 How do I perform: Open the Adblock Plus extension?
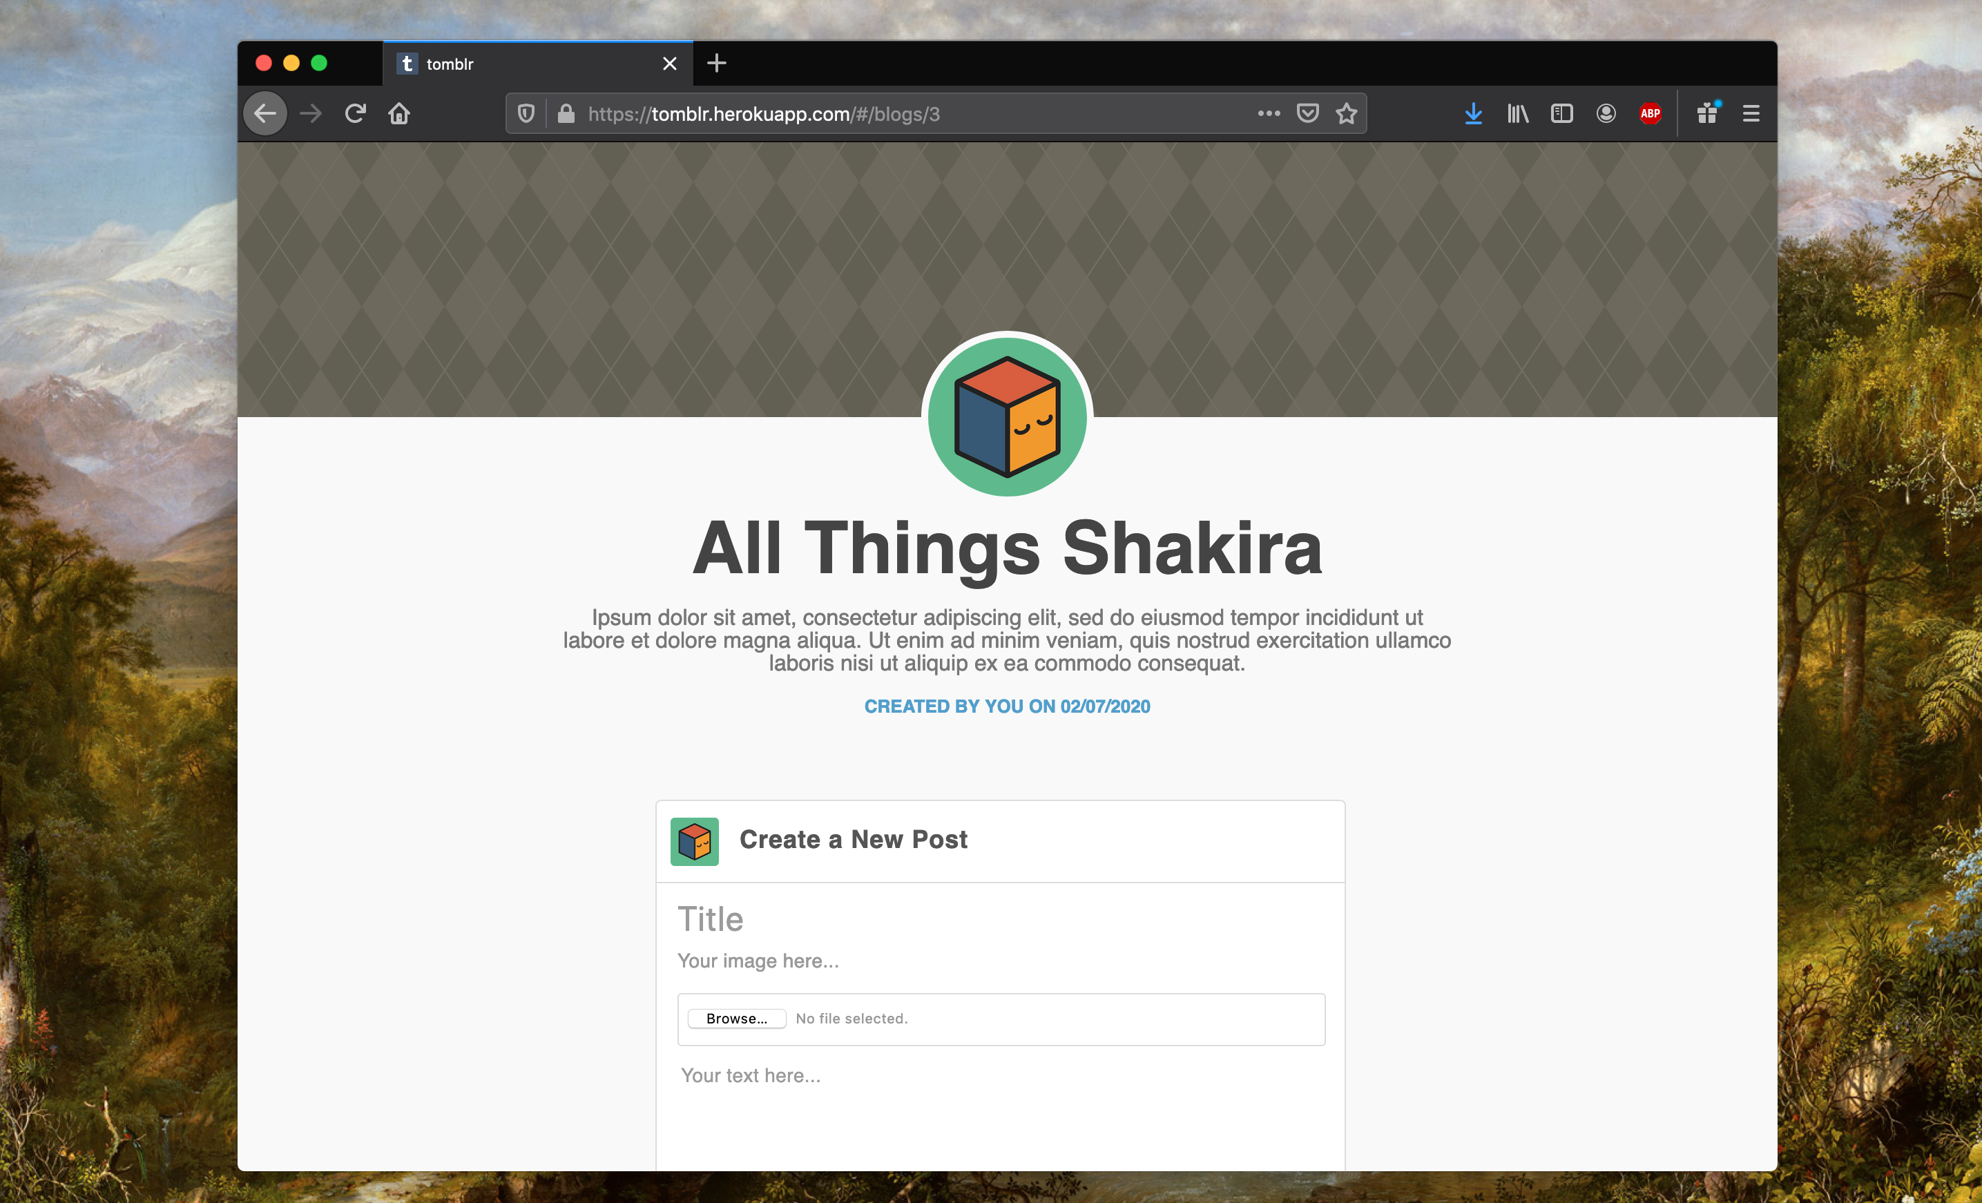coord(1651,113)
